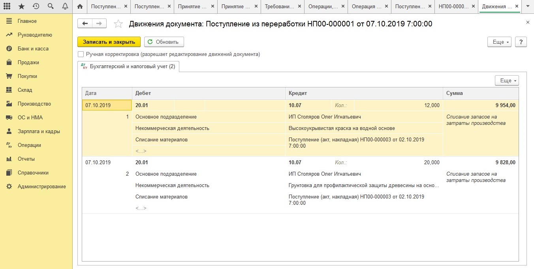
Task: Click the Записать и закрыть button
Action: point(109,42)
